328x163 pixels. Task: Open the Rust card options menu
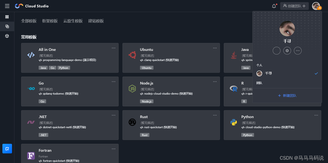[215, 115]
